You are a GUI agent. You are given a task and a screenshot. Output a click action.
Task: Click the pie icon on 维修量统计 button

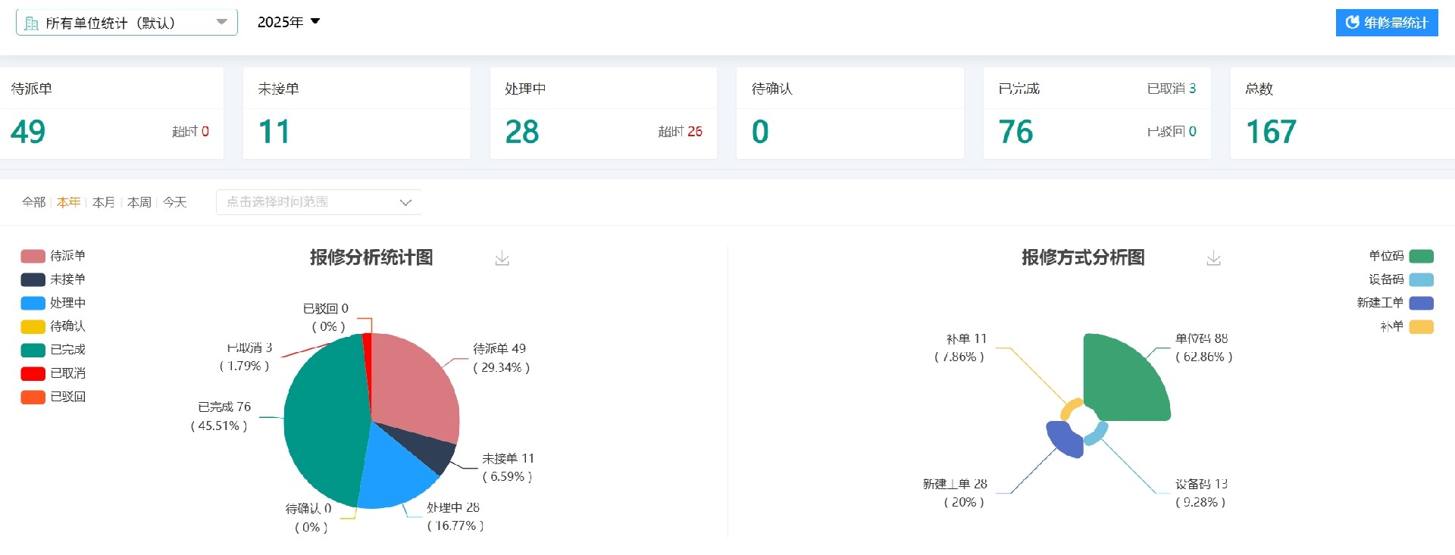[1352, 23]
